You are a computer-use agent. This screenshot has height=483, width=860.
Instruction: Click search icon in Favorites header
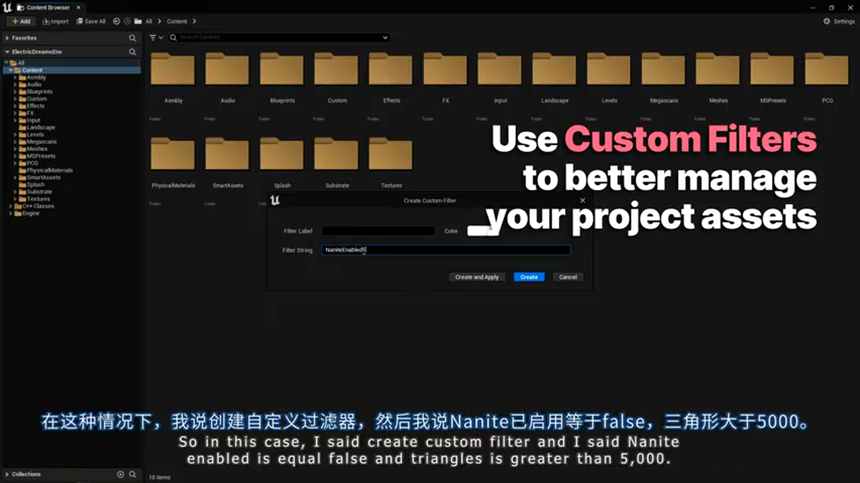tap(132, 38)
